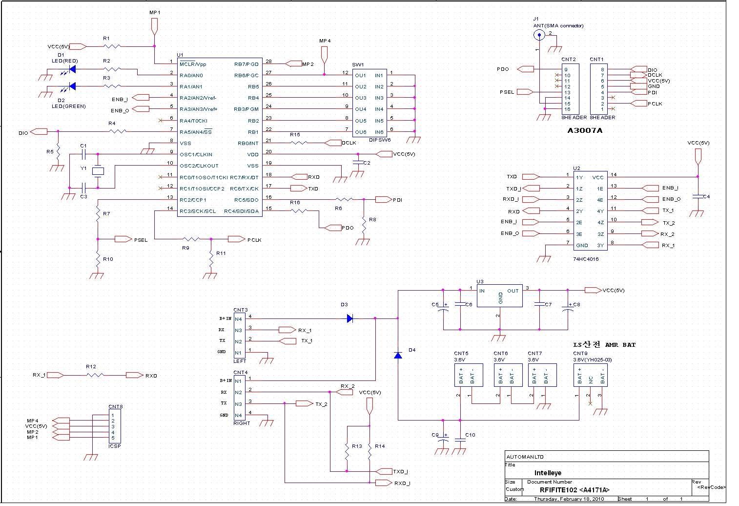Click the C3 capacitor symbol
Image resolution: width=739 pixels, height=506 pixels.
(83, 188)
